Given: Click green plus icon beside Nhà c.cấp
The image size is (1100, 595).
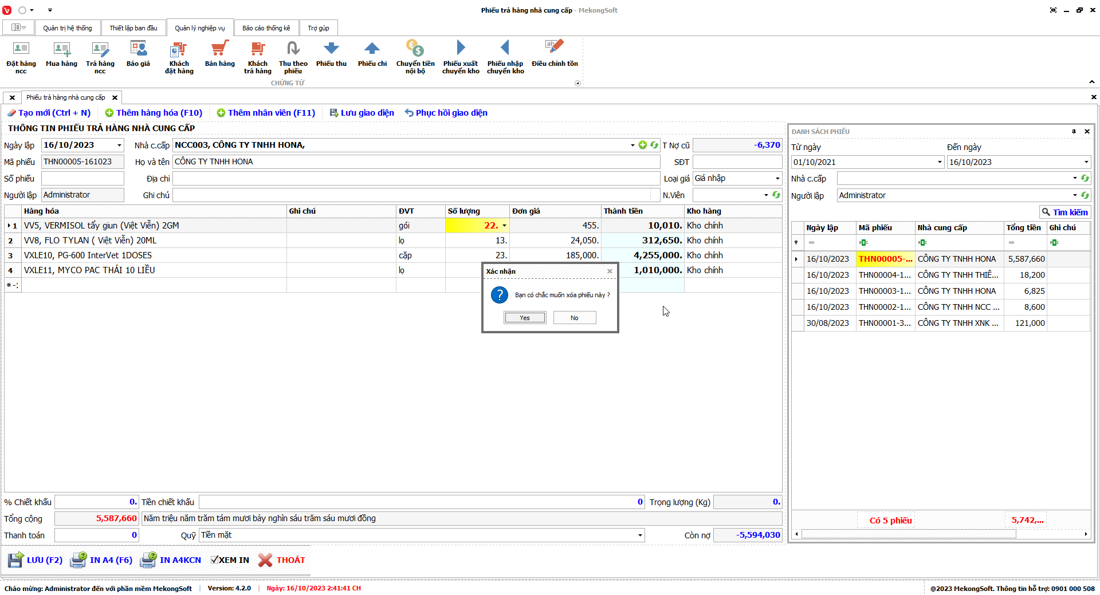Looking at the screenshot, I should (643, 145).
